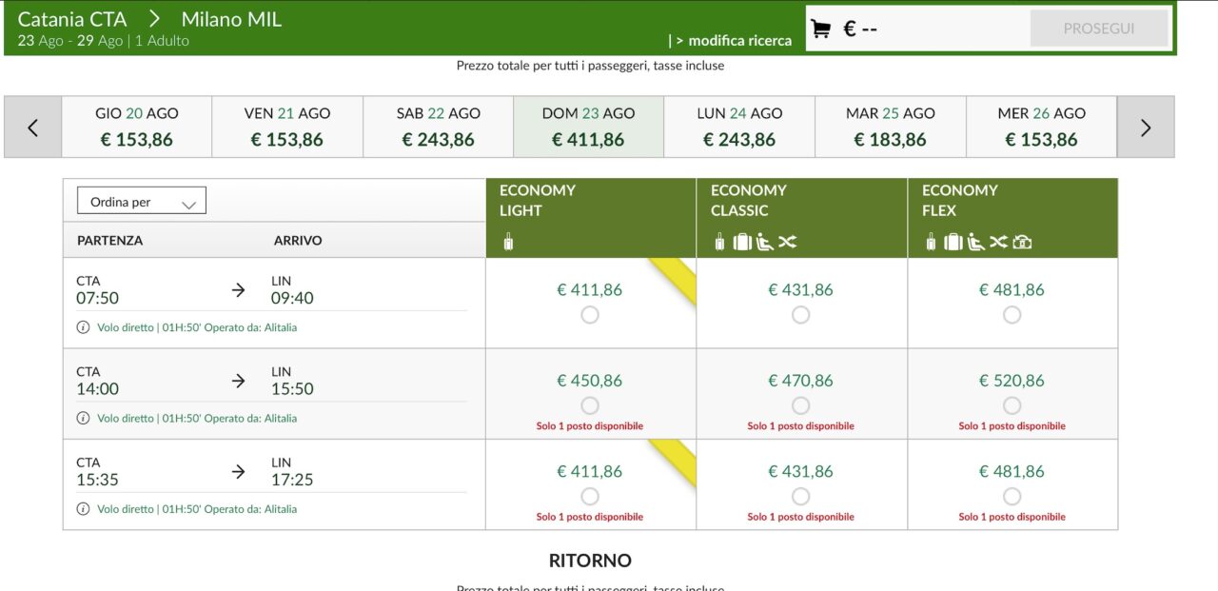Select the SAB 22 AGO date tab
Viewport: 1218px width, 591px height.
pyautogui.click(x=438, y=127)
